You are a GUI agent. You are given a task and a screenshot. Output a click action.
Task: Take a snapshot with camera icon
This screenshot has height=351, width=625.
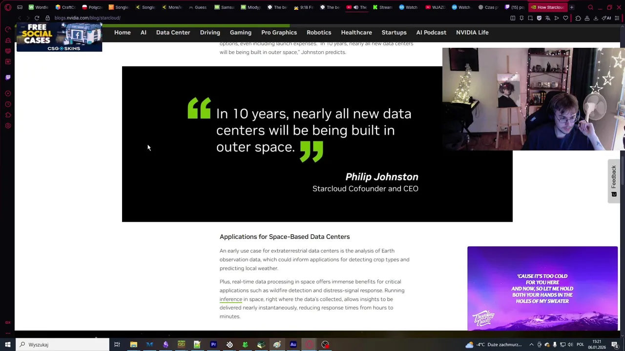pyautogui.click(x=530, y=18)
